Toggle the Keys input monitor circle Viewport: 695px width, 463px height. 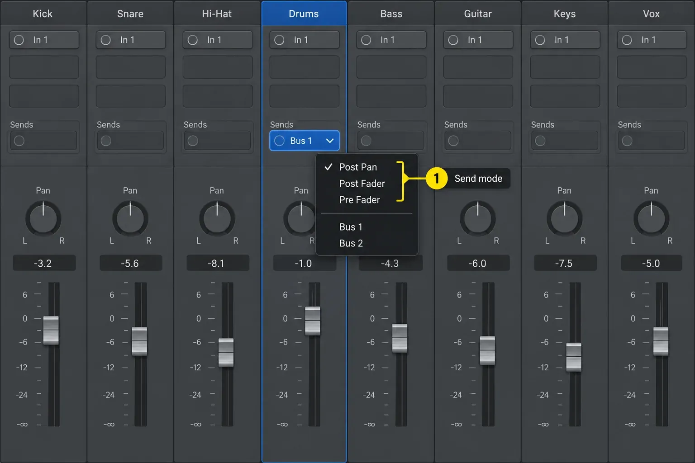540,40
